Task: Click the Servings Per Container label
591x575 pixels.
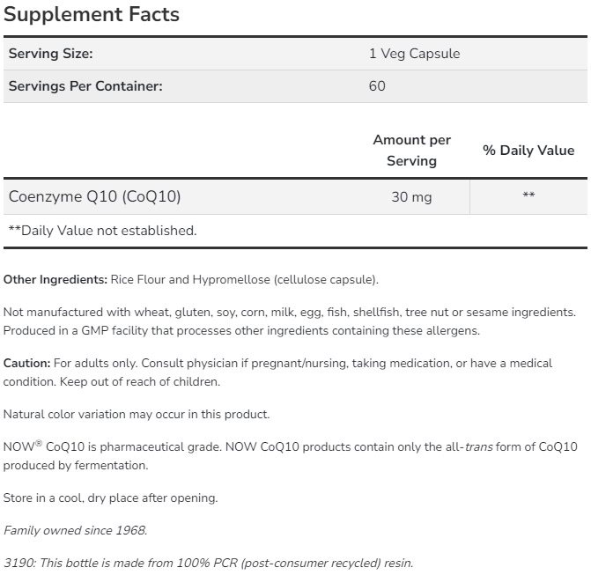Action: pos(85,86)
